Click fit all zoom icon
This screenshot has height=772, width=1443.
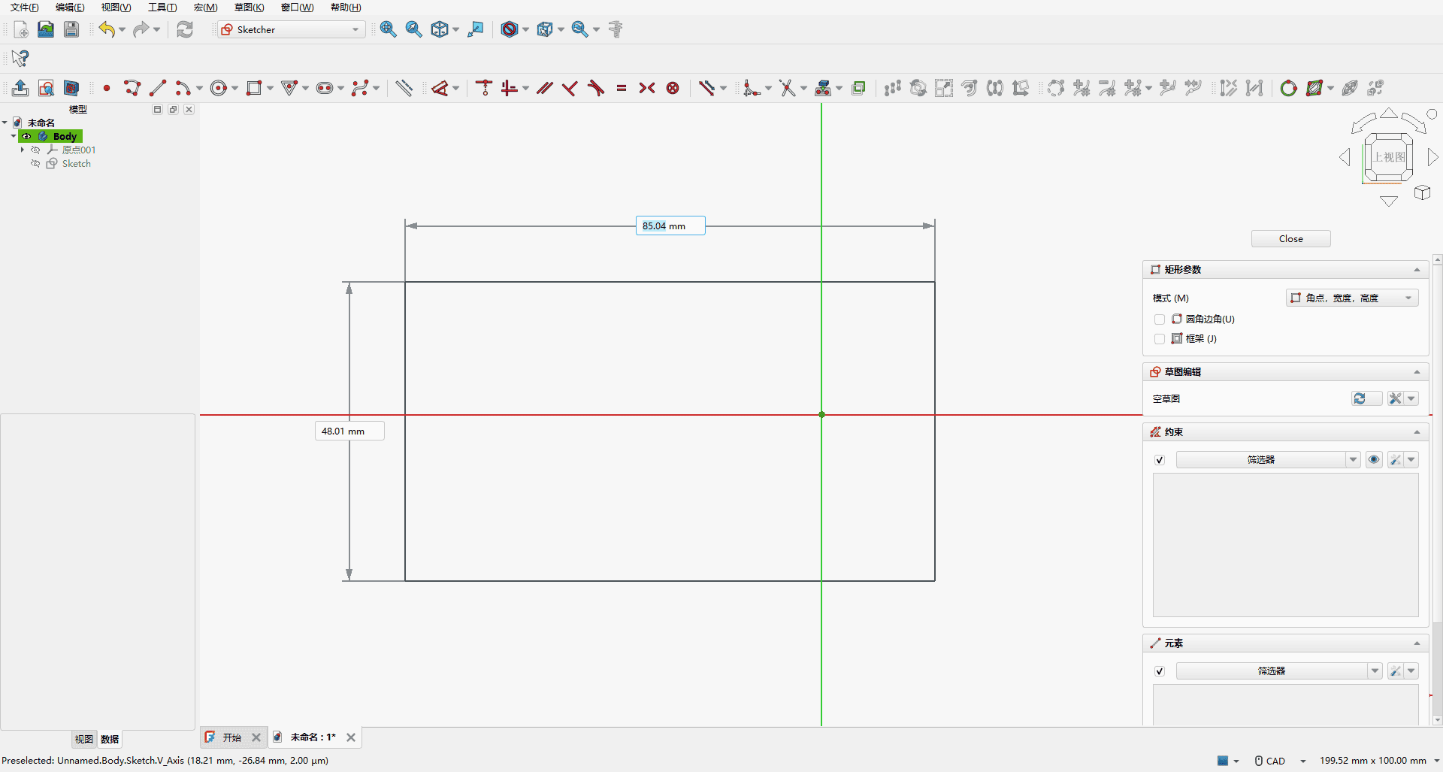[x=388, y=29]
